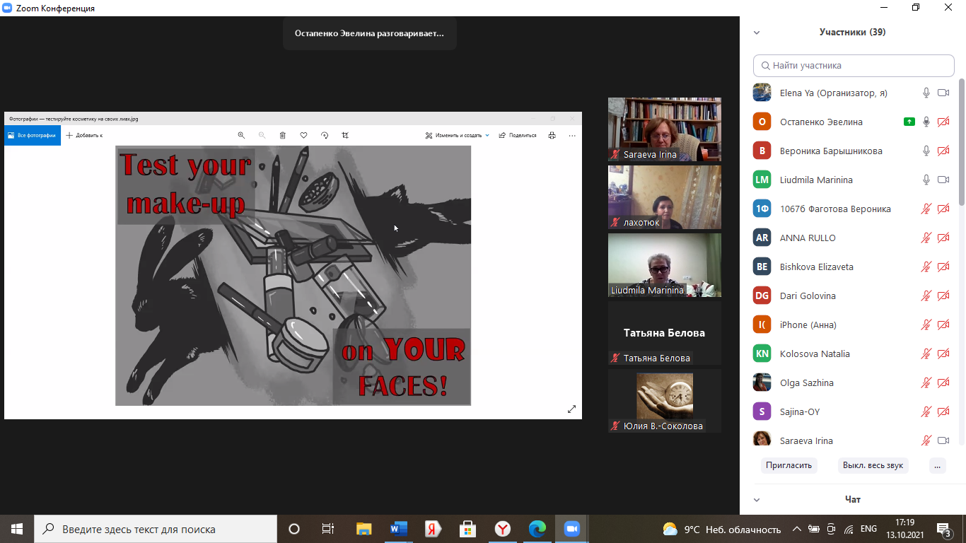Click the Найти участника search field
The width and height of the screenshot is (966, 543).
[854, 66]
